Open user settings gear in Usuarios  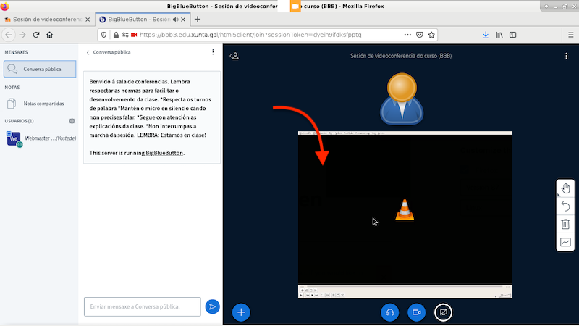[x=72, y=121]
